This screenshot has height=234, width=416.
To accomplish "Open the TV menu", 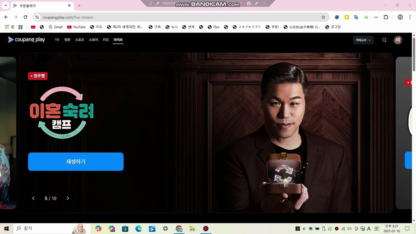I will click(57, 40).
